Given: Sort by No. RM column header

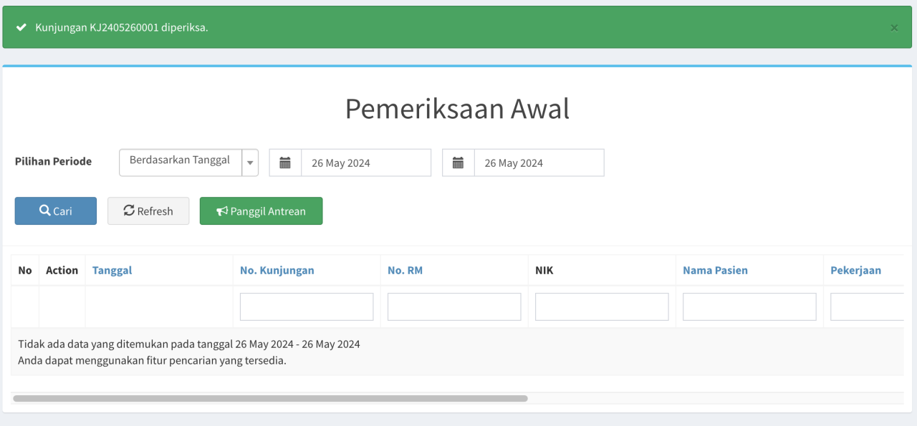Looking at the screenshot, I should [405, 270].
